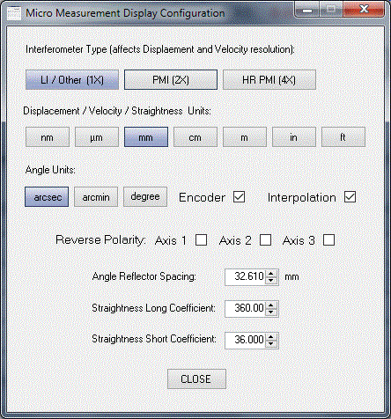
Task: Check reverse polarity Axis 3 box
Action: pyautogui.click(x=328, y=240)
